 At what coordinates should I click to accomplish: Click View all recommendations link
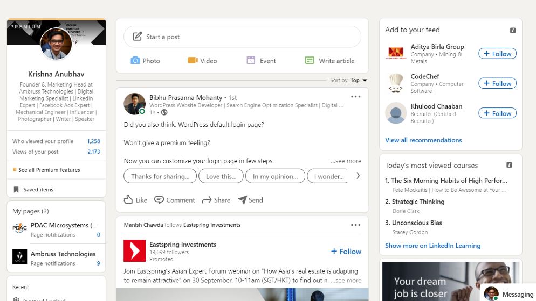423,140
